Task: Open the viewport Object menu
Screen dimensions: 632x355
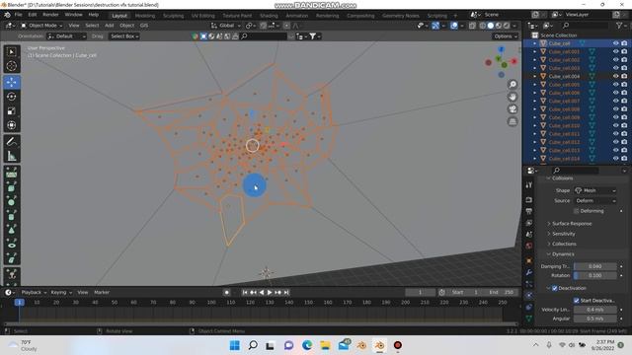Action: click(127, 26)
